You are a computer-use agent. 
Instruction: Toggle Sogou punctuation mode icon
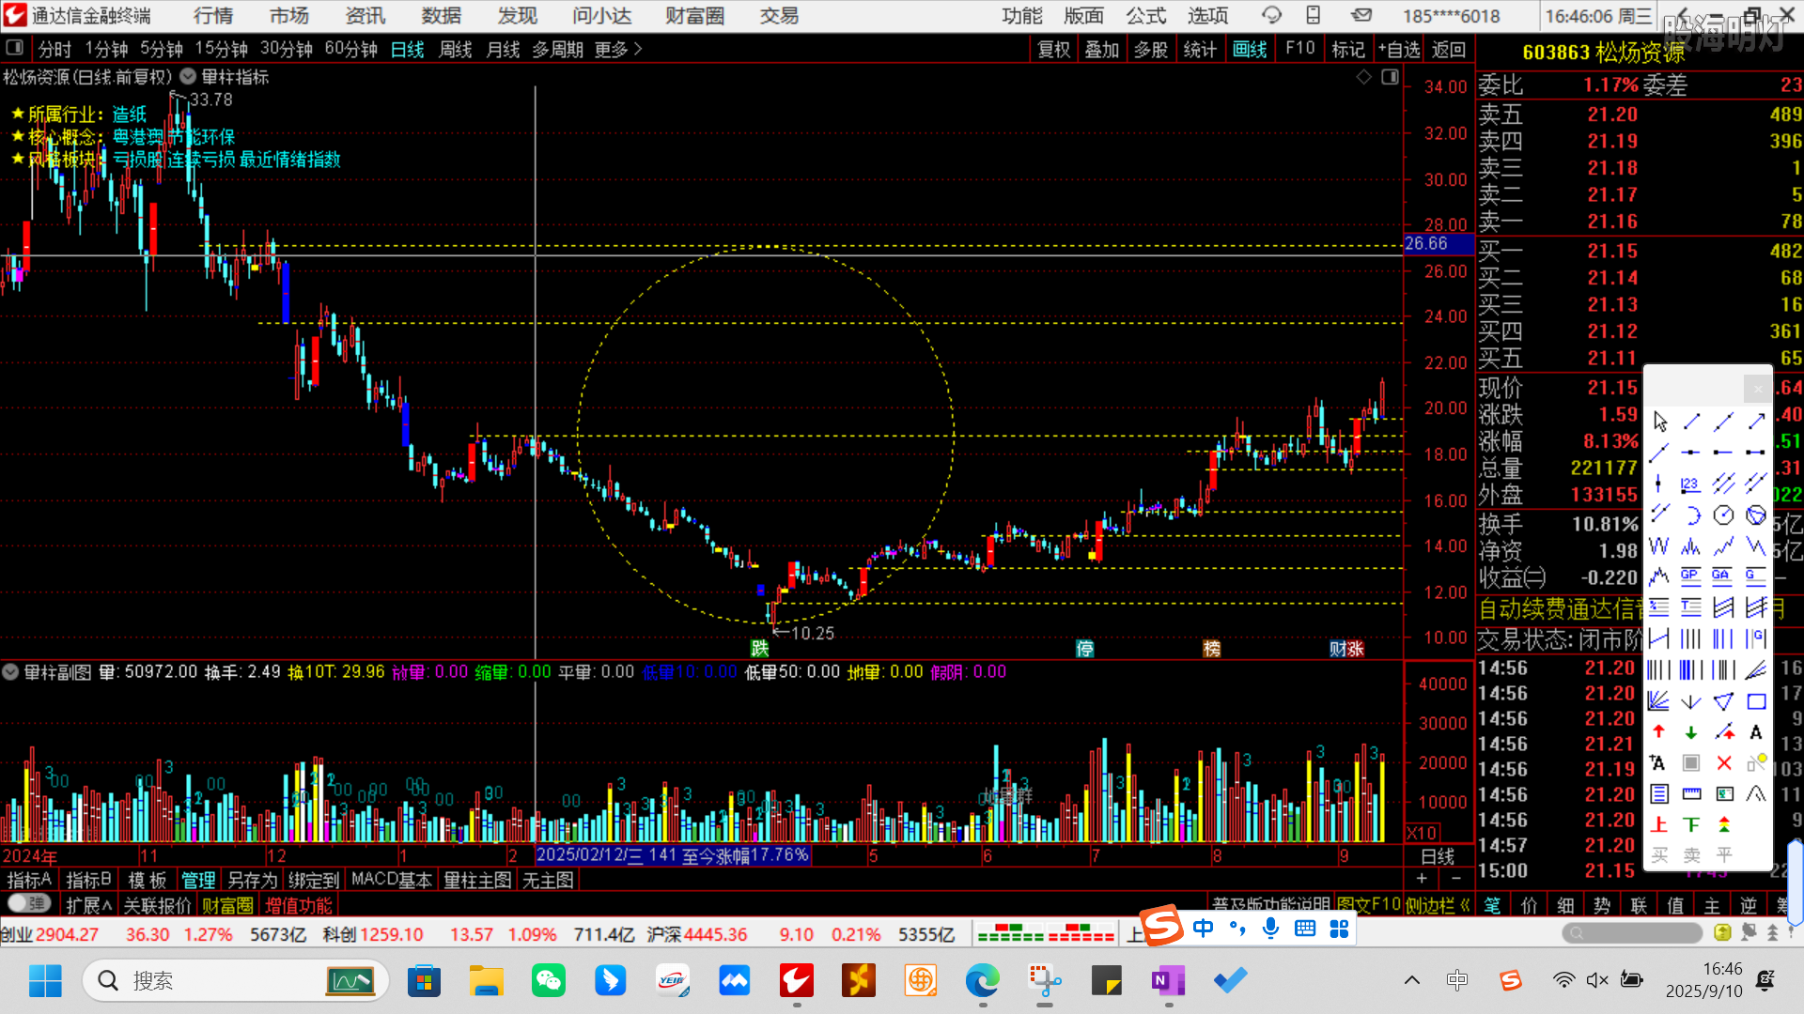[x=1237, y=929]
